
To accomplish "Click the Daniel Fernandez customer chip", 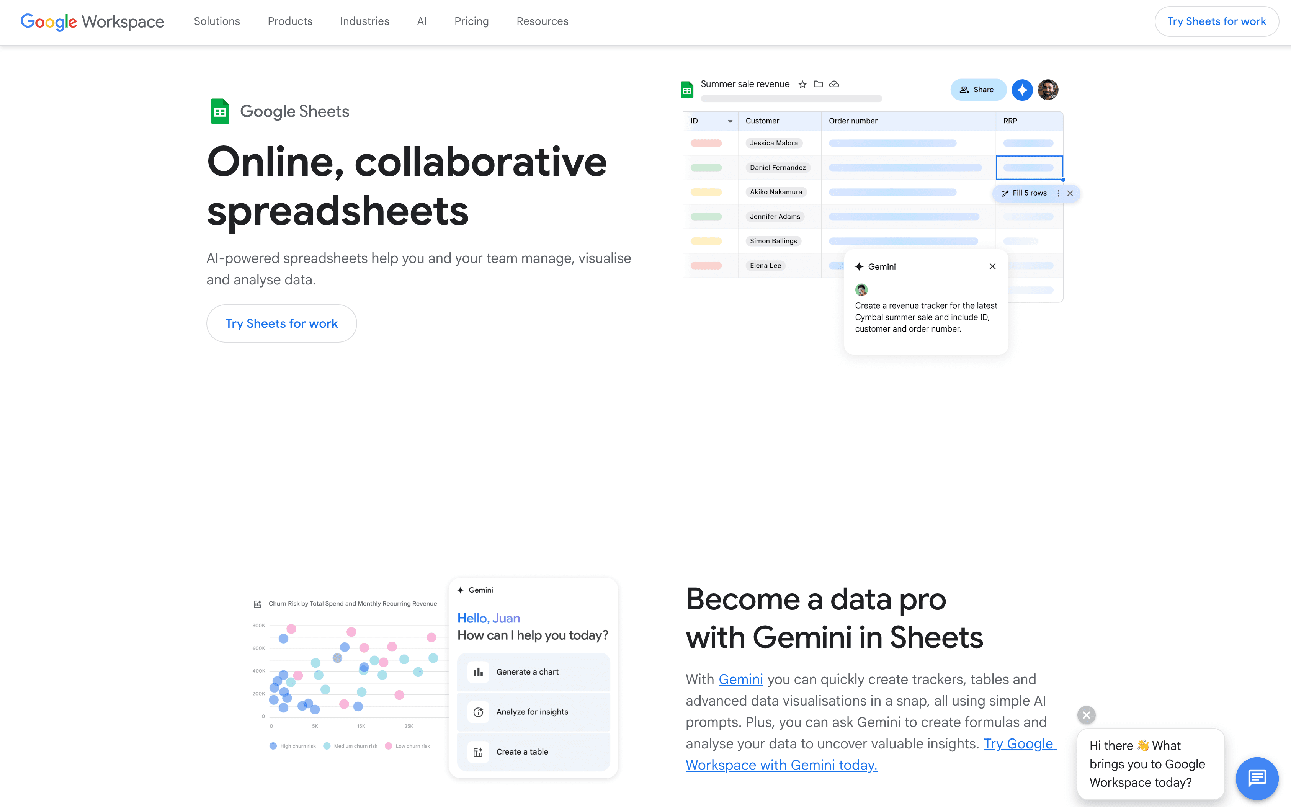I will pyautogui.click(x=778, y=168).
